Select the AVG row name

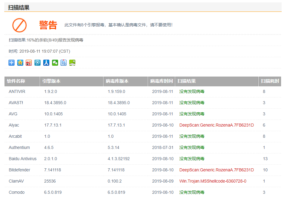click(13, 114)
